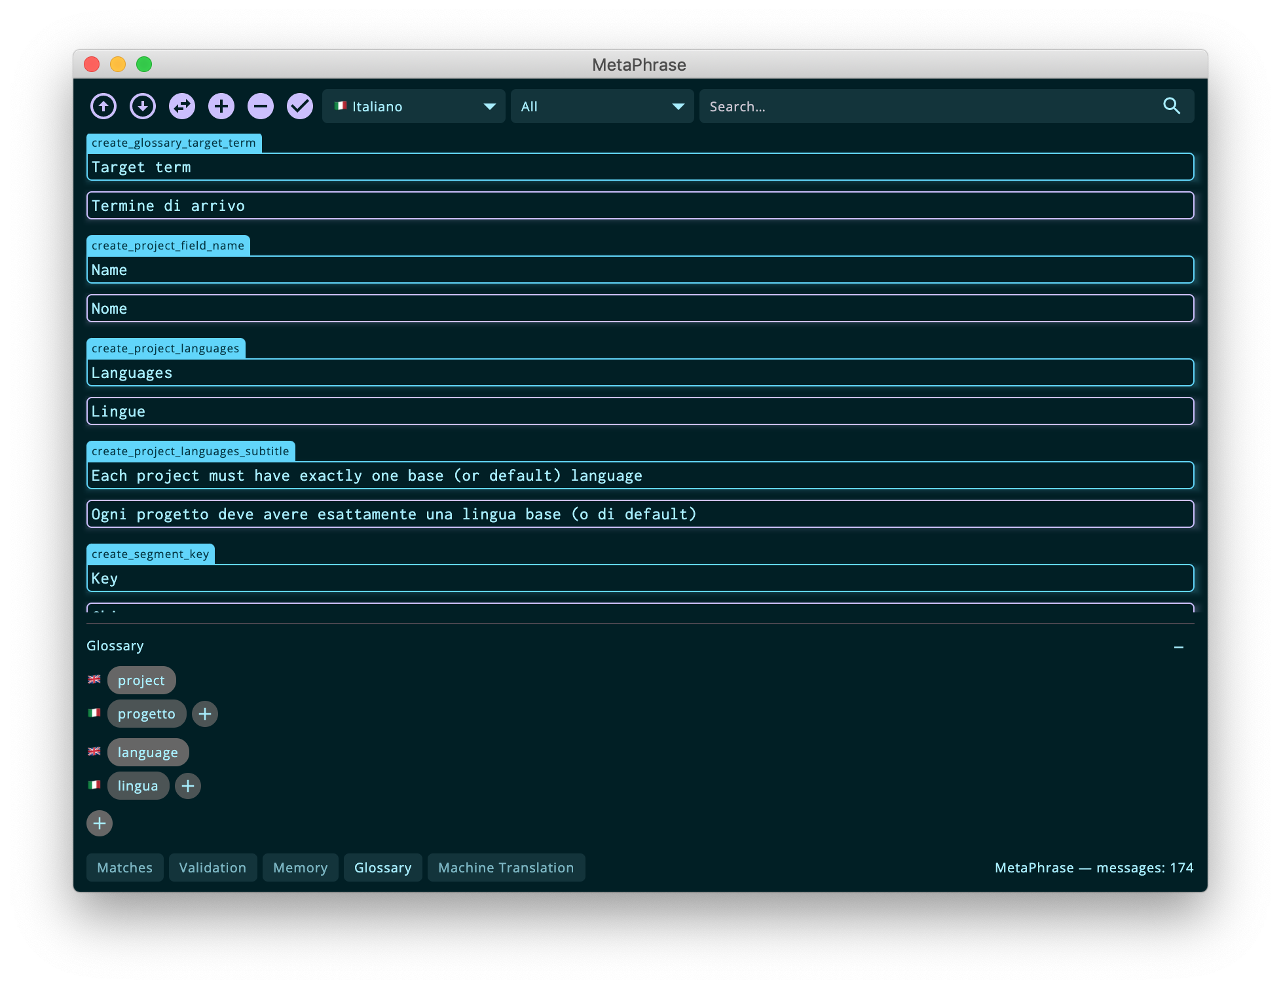The height and width of the screenshot is (989, 1281).
Task: Switch to the Validation tab
Action: coord(213,868)
